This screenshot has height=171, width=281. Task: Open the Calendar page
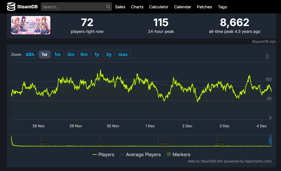pos(183,7)
